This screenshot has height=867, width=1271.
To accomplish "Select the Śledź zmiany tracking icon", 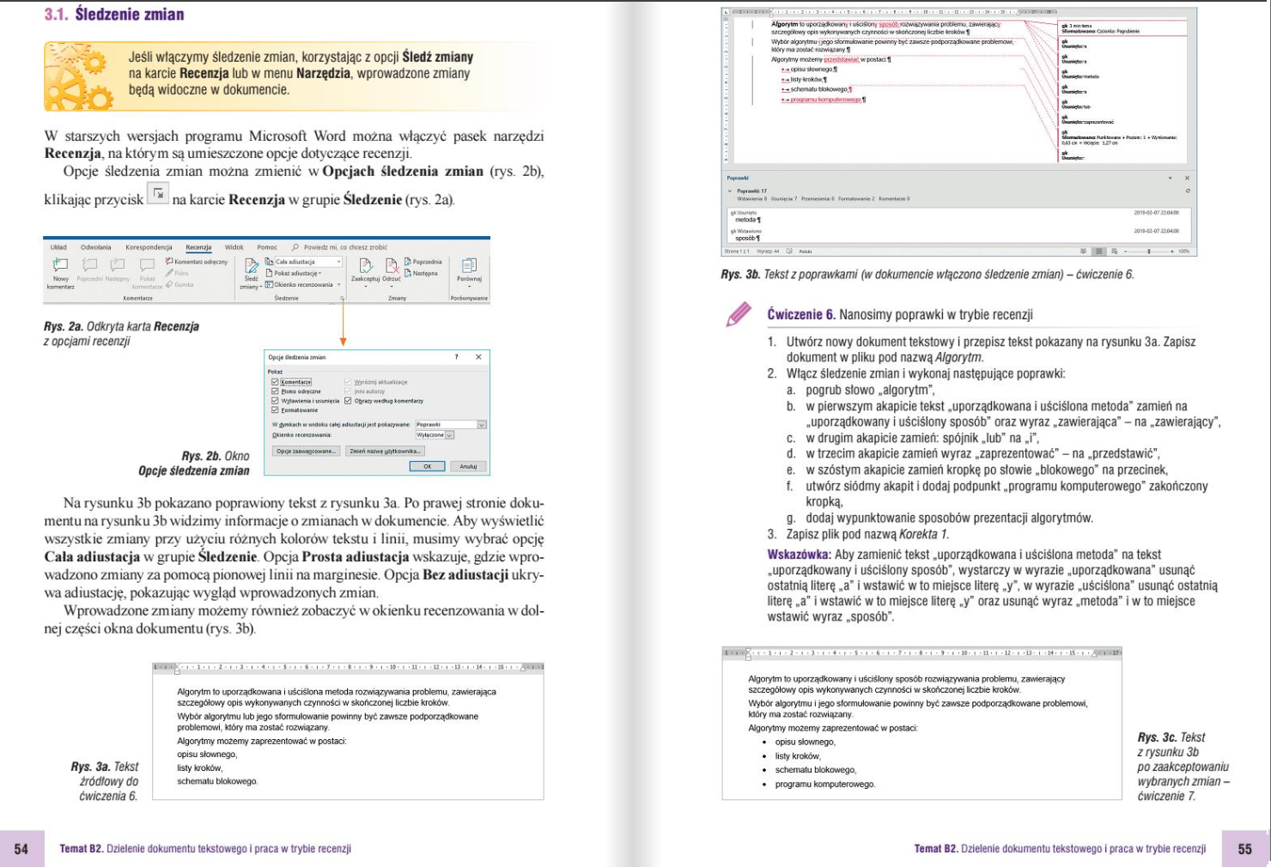I will coord(252,267).
